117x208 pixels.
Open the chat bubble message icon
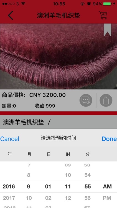(x=86, y=100)
